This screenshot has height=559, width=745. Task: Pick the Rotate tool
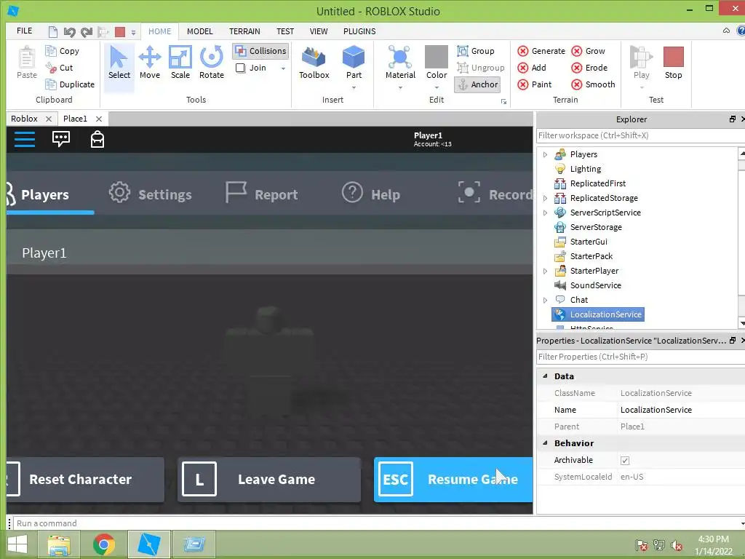[212, 63]
